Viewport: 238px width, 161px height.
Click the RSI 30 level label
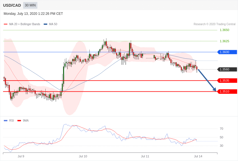pos(221,146)
